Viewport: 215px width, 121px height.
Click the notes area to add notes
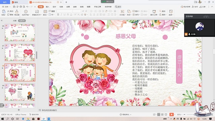[49, 110]
